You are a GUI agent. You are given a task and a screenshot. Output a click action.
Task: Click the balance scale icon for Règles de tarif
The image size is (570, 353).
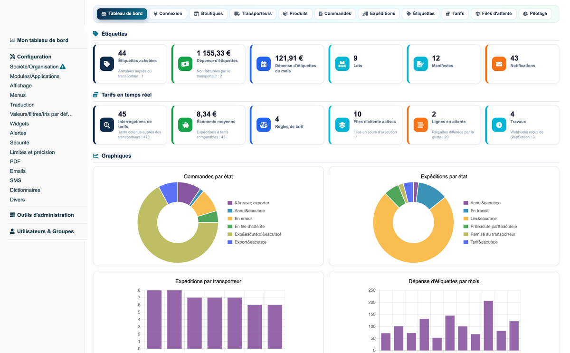point(264,125)
